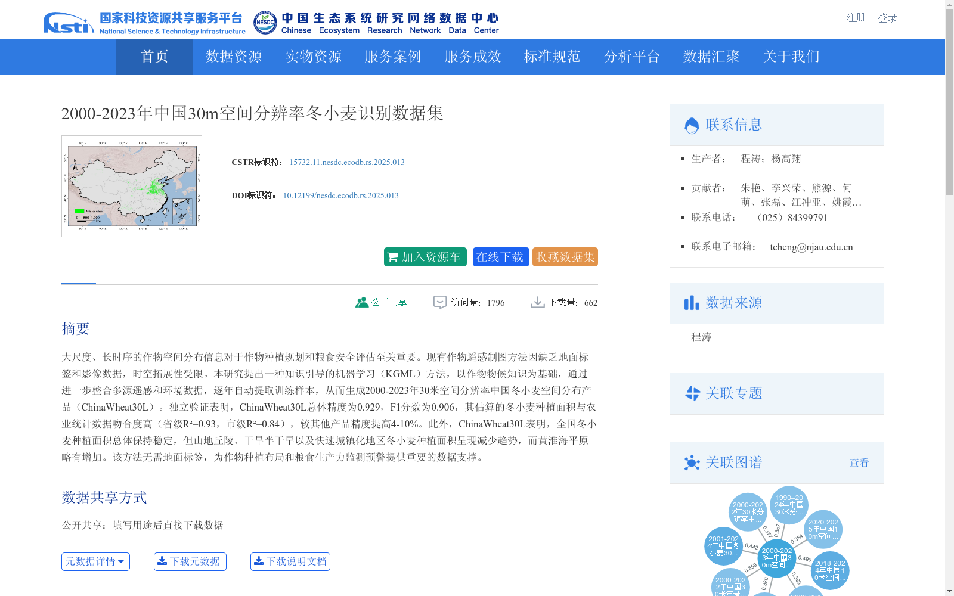The width and height of the screenshot is (954, 596).
Task: Click the visit count comment icon
Action: pos(439,303)
